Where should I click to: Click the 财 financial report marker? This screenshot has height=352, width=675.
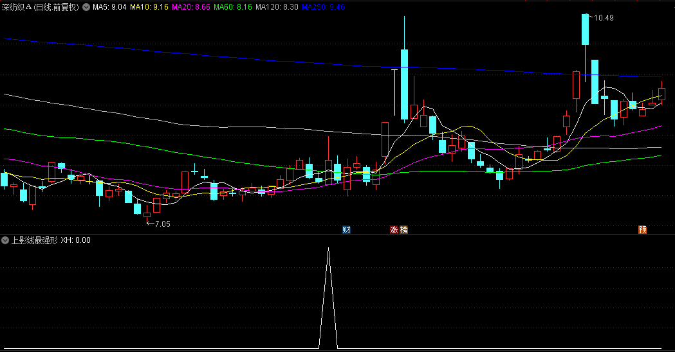[347, 229]
